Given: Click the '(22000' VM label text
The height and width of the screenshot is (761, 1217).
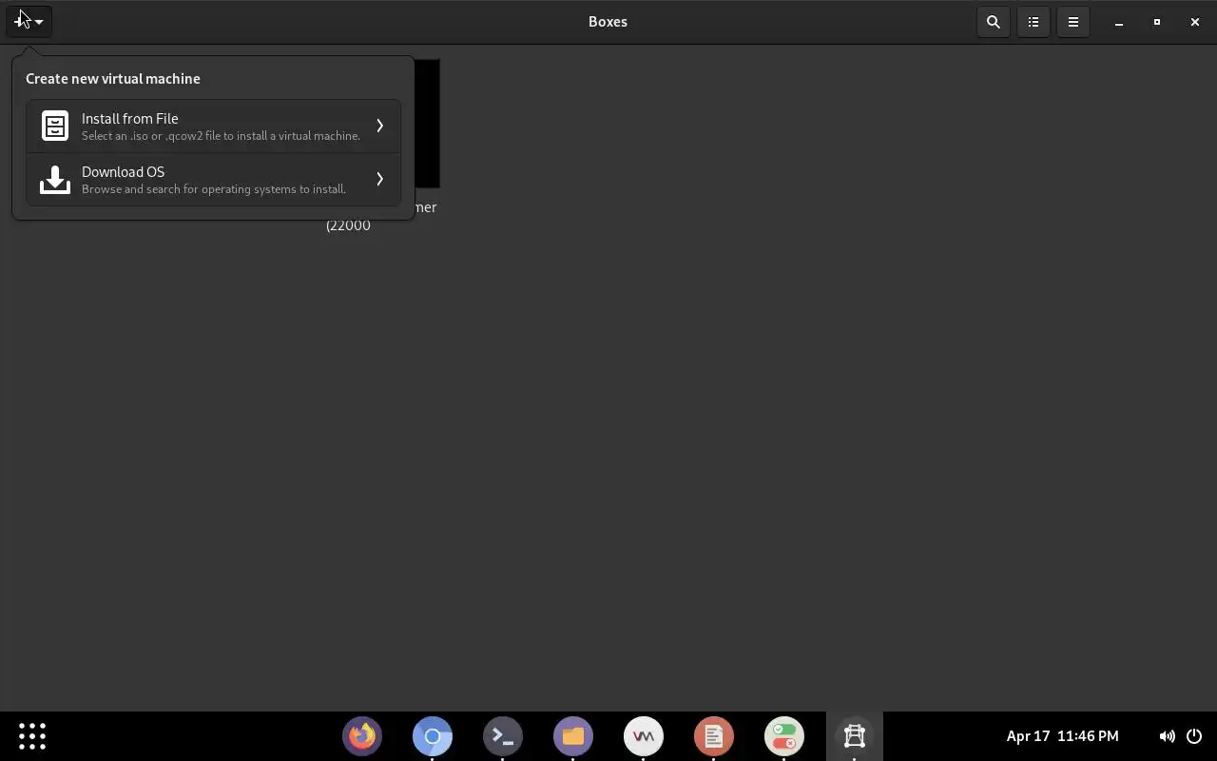Looking at the screenshot, I should coord(348,225).
